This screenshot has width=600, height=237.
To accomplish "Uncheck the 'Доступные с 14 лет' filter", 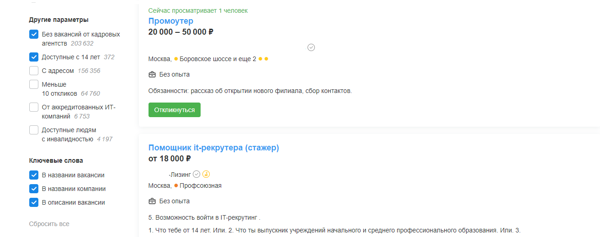I will pos(34,57).
